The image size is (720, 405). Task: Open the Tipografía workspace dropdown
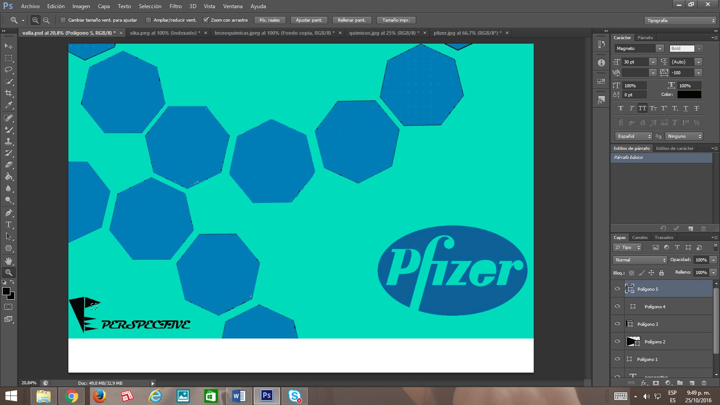click(680, 21)
